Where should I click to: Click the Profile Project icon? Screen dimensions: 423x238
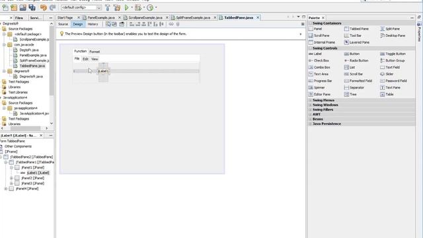point(150,7)
